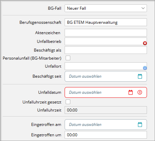
Task: Click the BG-Fall label
Action: click(55, 8)
